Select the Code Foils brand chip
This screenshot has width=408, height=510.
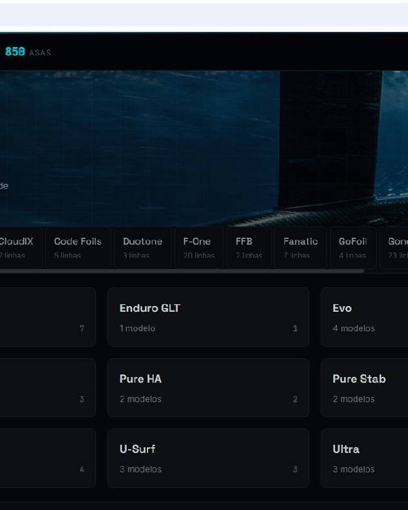78,248
